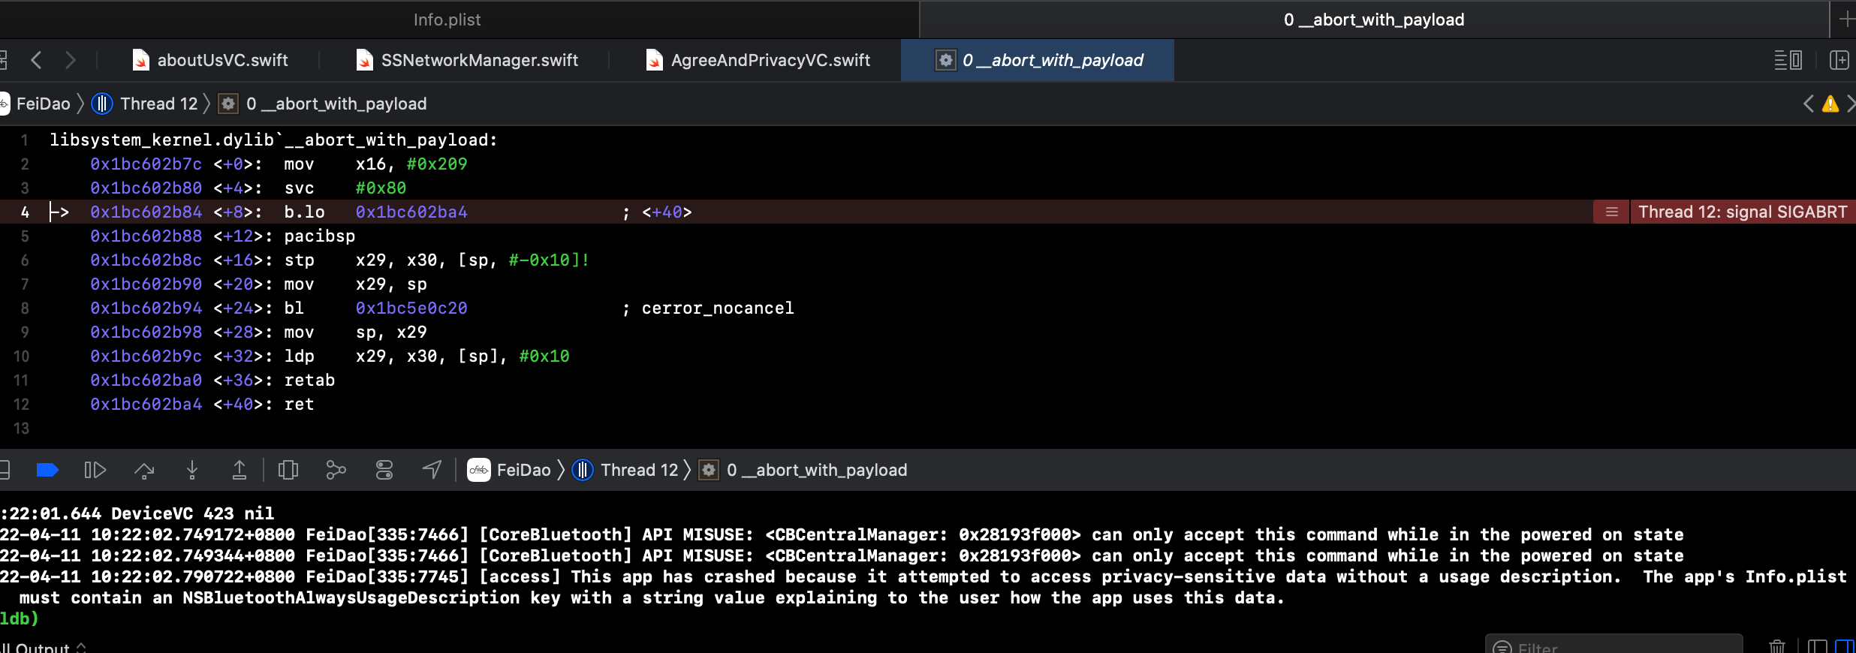The height and width of the screenshot is (653, 1856).
Task: Step over instruction in debug bar
Action: [144, 470]
